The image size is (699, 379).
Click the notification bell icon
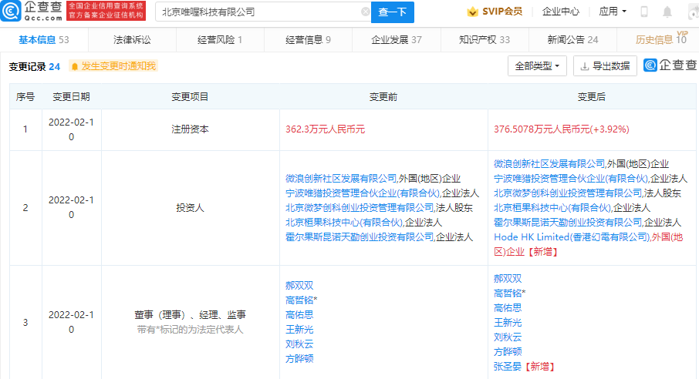tap(668, 12)
